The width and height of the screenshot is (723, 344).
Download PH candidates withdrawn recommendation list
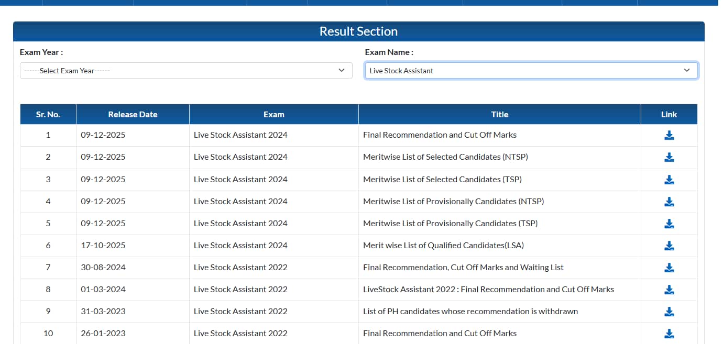[x=669, y=312]
